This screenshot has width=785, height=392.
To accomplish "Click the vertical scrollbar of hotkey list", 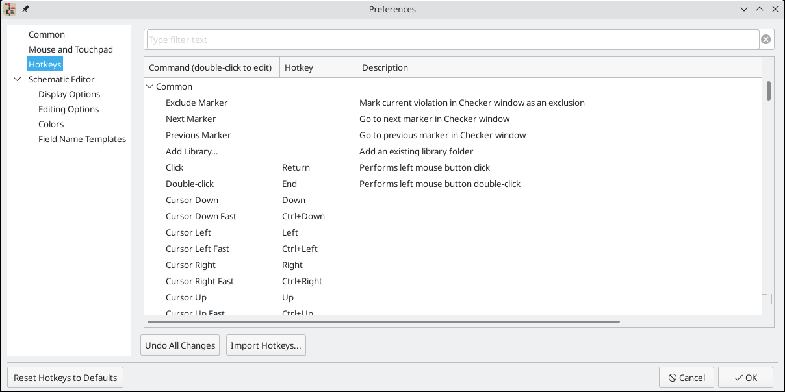I will click(769, 91).
